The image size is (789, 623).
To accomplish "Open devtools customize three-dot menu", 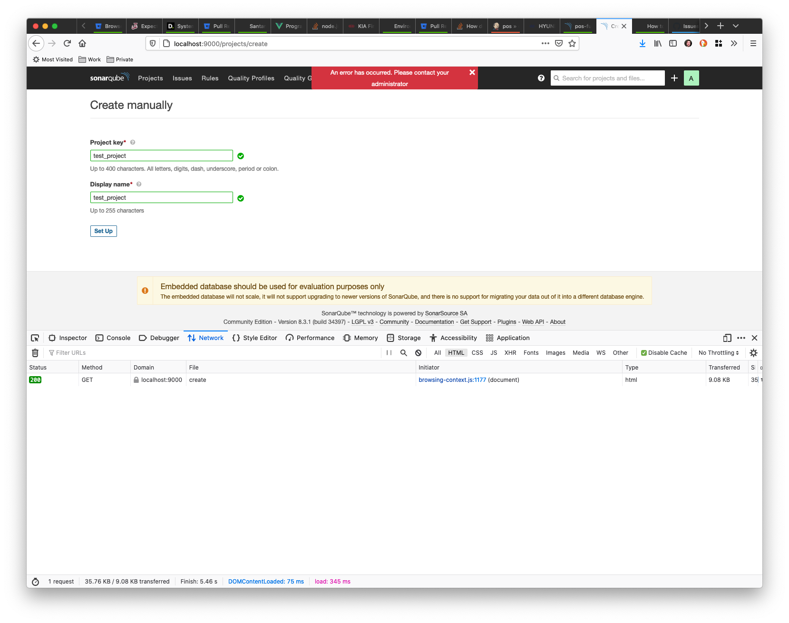I will coord(741,338).
